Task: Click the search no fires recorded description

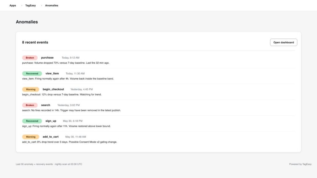Action: pyautogui.click(x=72, y=110)
